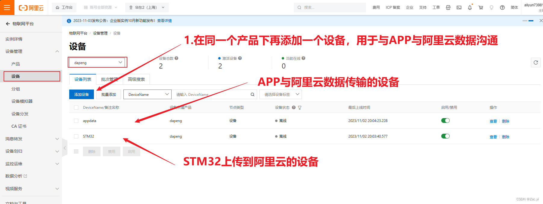Click the 添加设备 button

[82, 94]
